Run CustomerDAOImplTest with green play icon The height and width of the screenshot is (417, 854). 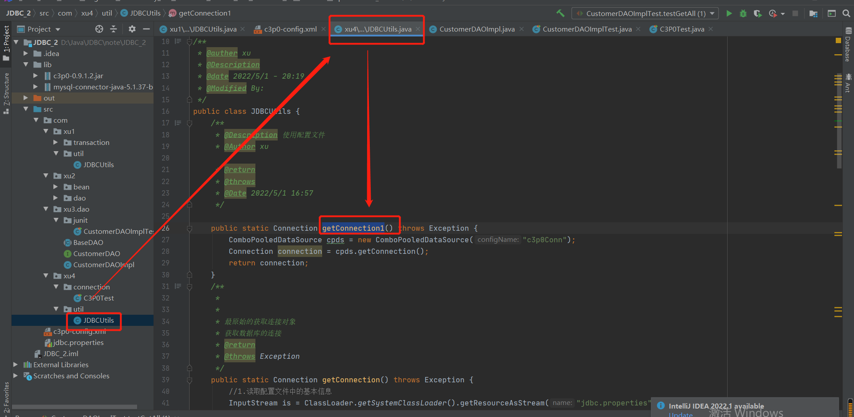[x=729, y=13]
